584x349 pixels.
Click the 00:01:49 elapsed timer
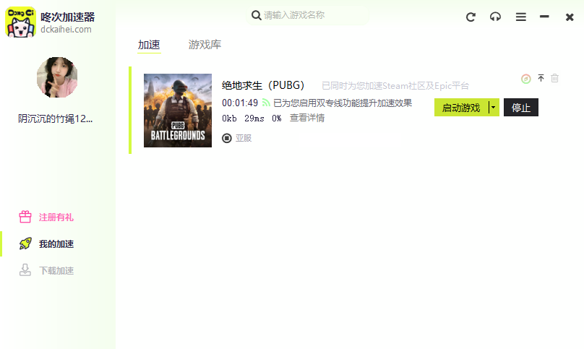(x=240, y=103)
